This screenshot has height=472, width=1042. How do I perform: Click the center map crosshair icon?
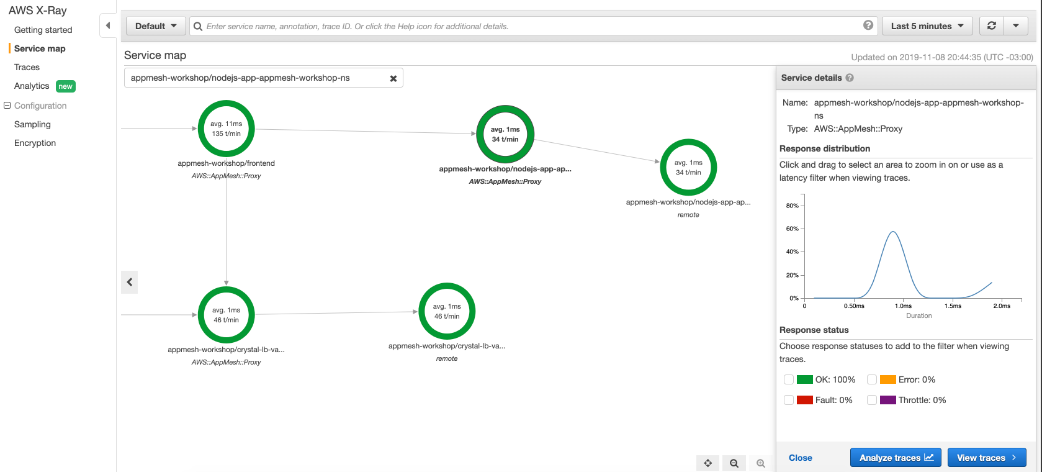coord(707,463)
